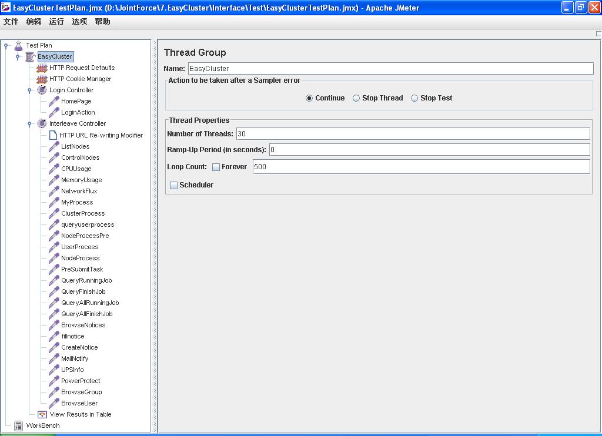Click the ListNodes sampler icon

click(53, 147)
